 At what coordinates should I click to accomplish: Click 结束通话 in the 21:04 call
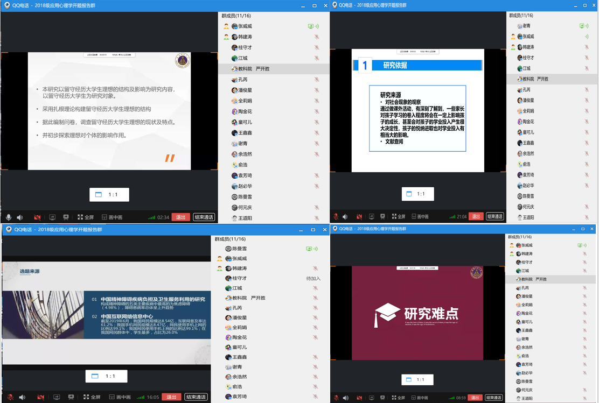tap(494, 216)
